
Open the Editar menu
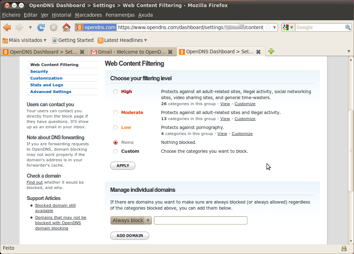[31, 15]
